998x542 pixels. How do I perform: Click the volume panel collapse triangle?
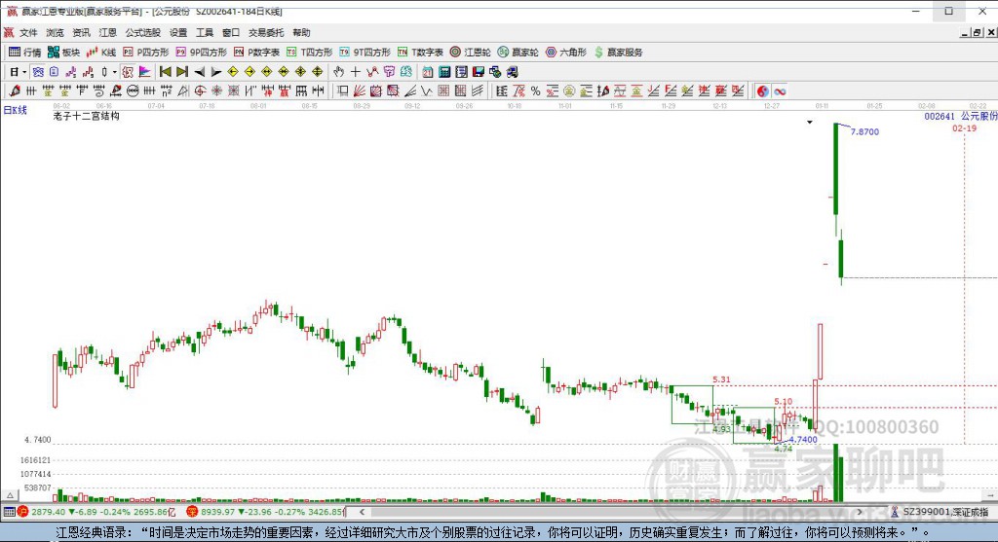10,495
